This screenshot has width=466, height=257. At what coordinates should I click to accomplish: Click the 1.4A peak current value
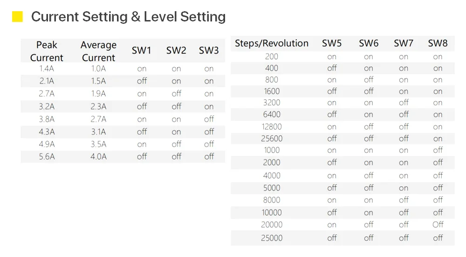(47, 69)
